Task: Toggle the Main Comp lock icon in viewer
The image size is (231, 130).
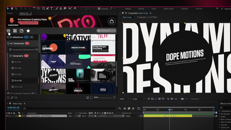Action: click(126, 13)
